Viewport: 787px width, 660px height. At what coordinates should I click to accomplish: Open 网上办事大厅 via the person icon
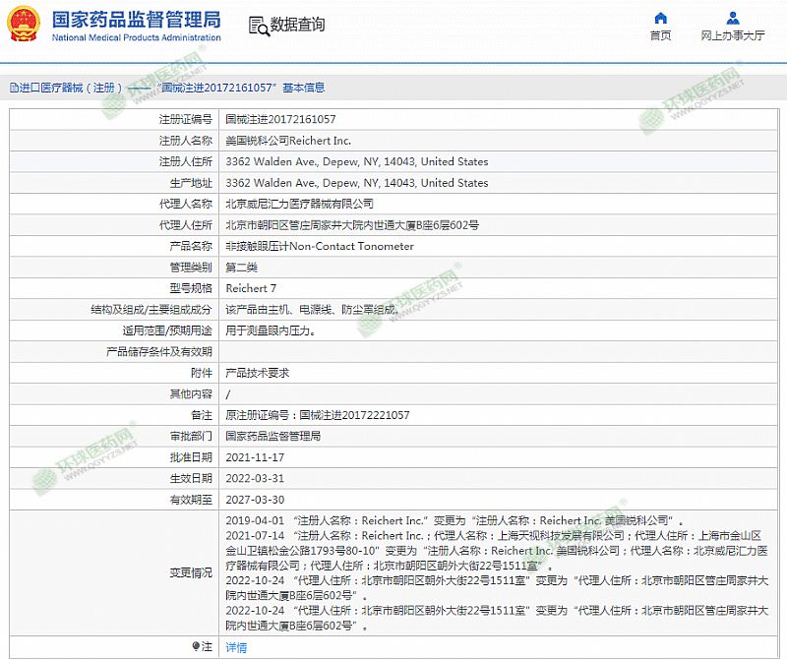[733, 18]
